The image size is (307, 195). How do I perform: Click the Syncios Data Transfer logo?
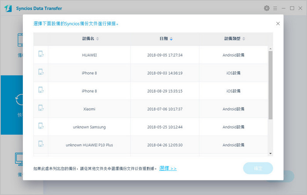(x=8, y=8)
